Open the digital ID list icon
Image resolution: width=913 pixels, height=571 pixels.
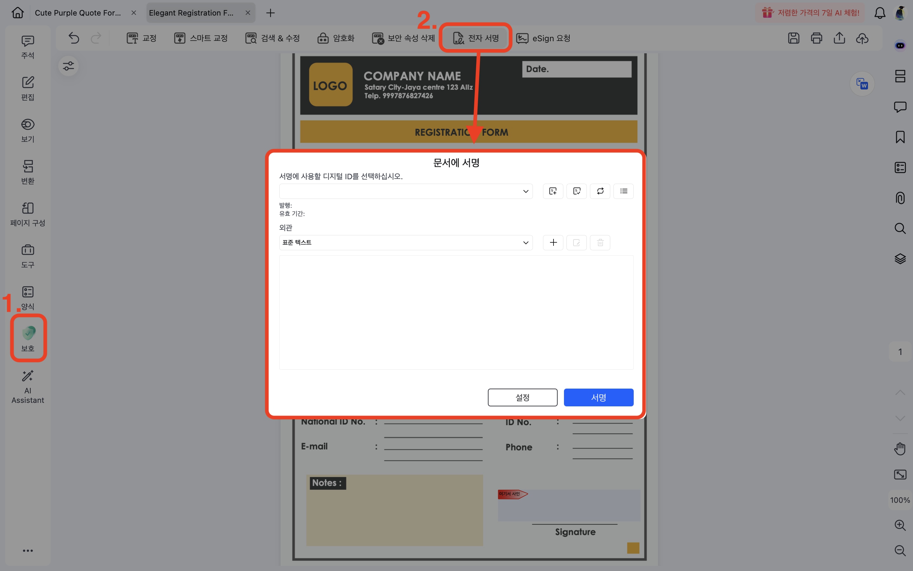coord(623,191)
